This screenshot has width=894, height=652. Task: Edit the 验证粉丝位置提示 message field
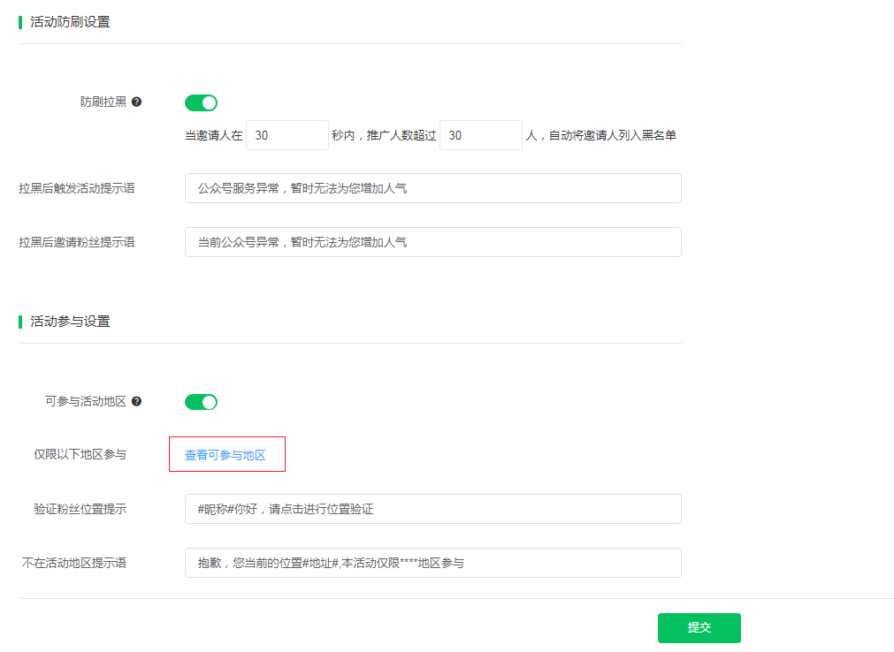[x=432, y=508]
